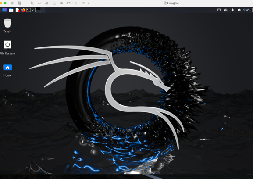Click the 9:45 clock

pos(246,10)
